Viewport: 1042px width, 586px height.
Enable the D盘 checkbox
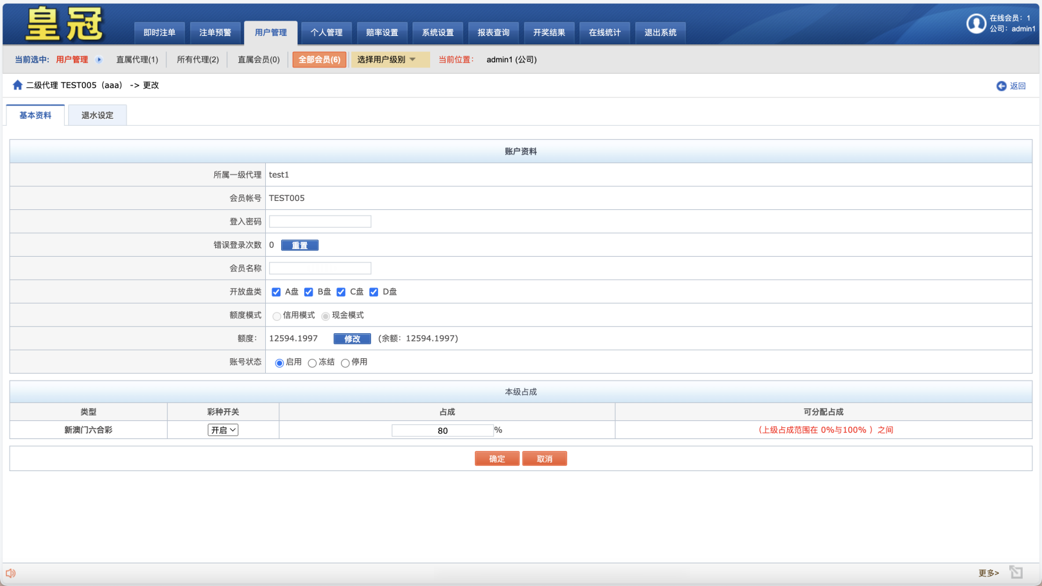click(374, 291)
